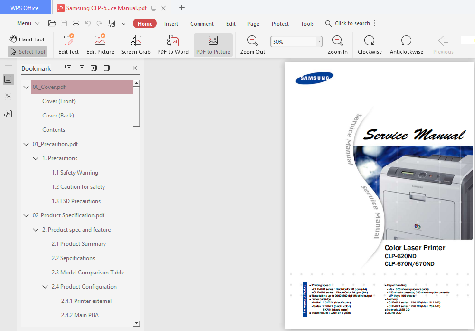The height and width of the screenshot is (331, 475).
Task: Show the thumbnail panel sidebar icon
Action: [x=8, y=97]
